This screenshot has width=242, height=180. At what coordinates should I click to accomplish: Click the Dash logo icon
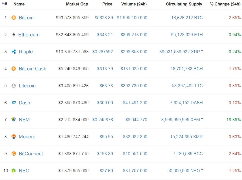[14, 103]
